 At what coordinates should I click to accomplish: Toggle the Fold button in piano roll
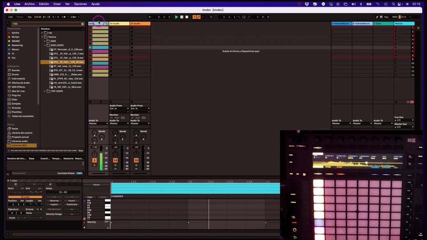click(x=89, y=197)
